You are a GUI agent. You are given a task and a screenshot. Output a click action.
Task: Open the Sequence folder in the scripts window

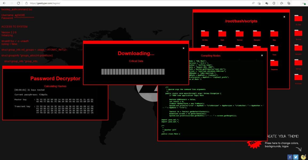click(x=274, y=63)
